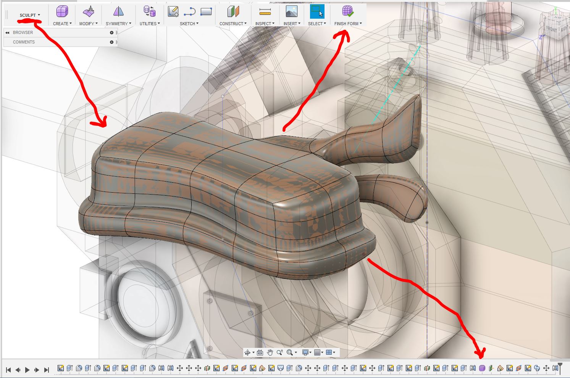Click the Look At camera icon

(260, 352)
